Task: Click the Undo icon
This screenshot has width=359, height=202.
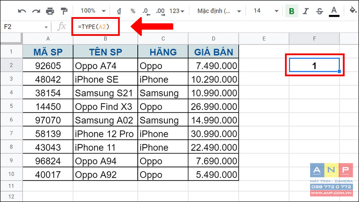Action: click(22, 11)
